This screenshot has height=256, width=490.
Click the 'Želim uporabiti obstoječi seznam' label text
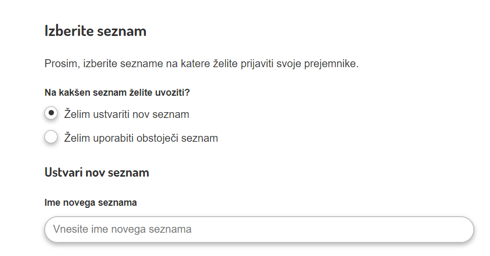[141, 138]
